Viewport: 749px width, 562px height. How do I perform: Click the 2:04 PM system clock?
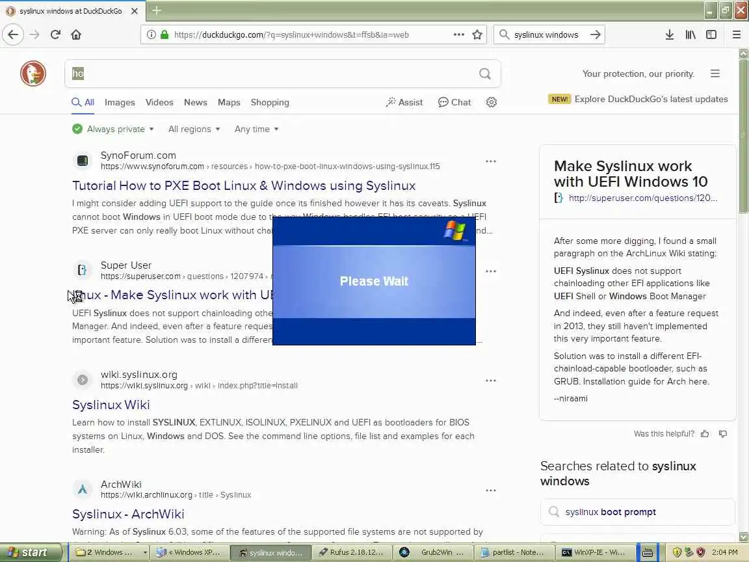coord(725,552)
